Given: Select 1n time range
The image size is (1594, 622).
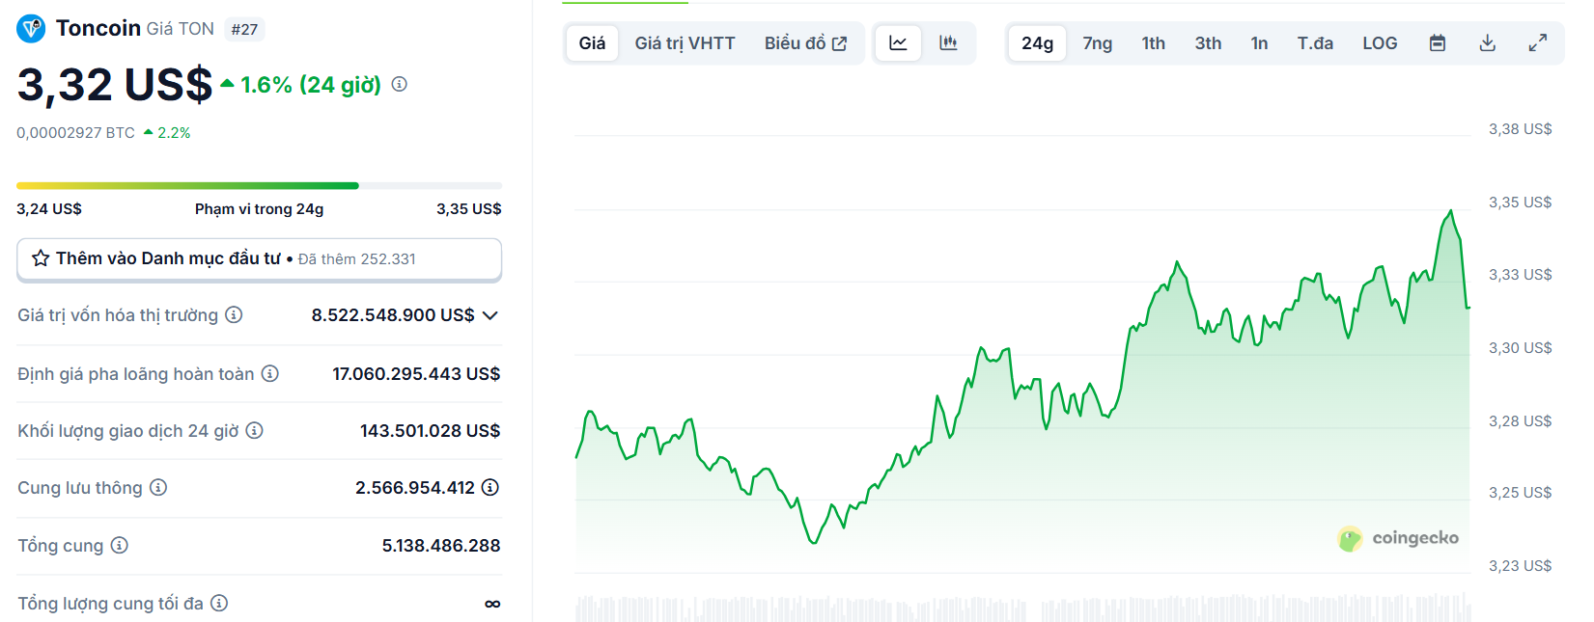Looking at the screenshot, I should click(x=1260, y=43).
